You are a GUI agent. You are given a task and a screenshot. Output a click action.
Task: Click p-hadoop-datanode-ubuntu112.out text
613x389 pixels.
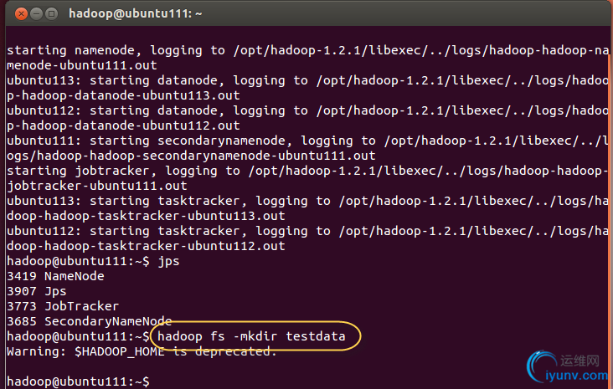[x=123, y=125]
